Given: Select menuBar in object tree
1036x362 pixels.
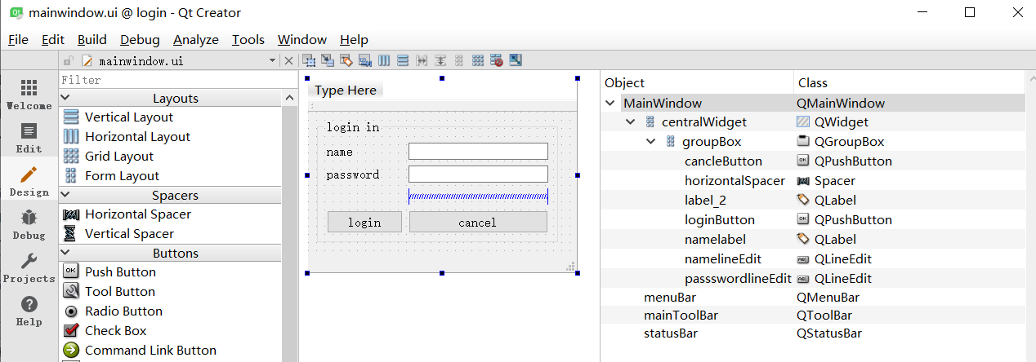Looking at the screenshot, I should click(670, 298).
